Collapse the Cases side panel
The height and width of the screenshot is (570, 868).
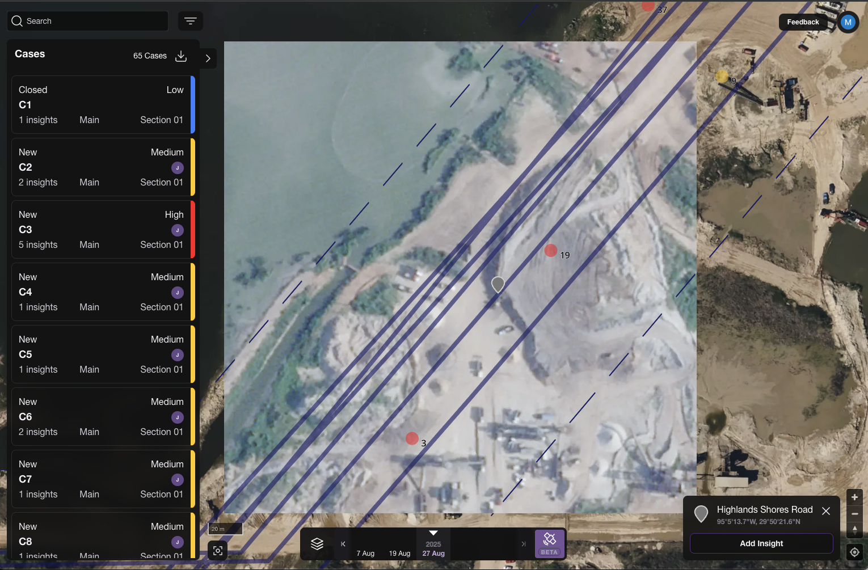coord(208,58)
